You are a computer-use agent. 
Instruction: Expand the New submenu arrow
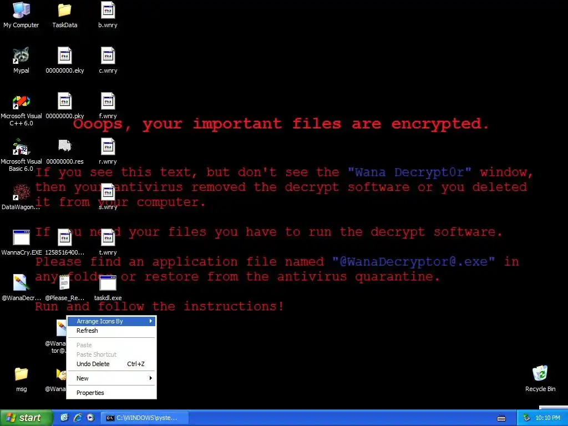point(151,378)
